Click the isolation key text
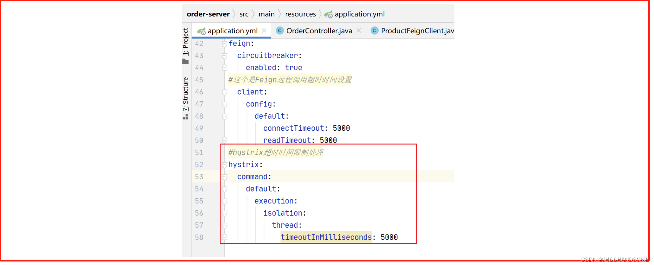 pos(283,213)
